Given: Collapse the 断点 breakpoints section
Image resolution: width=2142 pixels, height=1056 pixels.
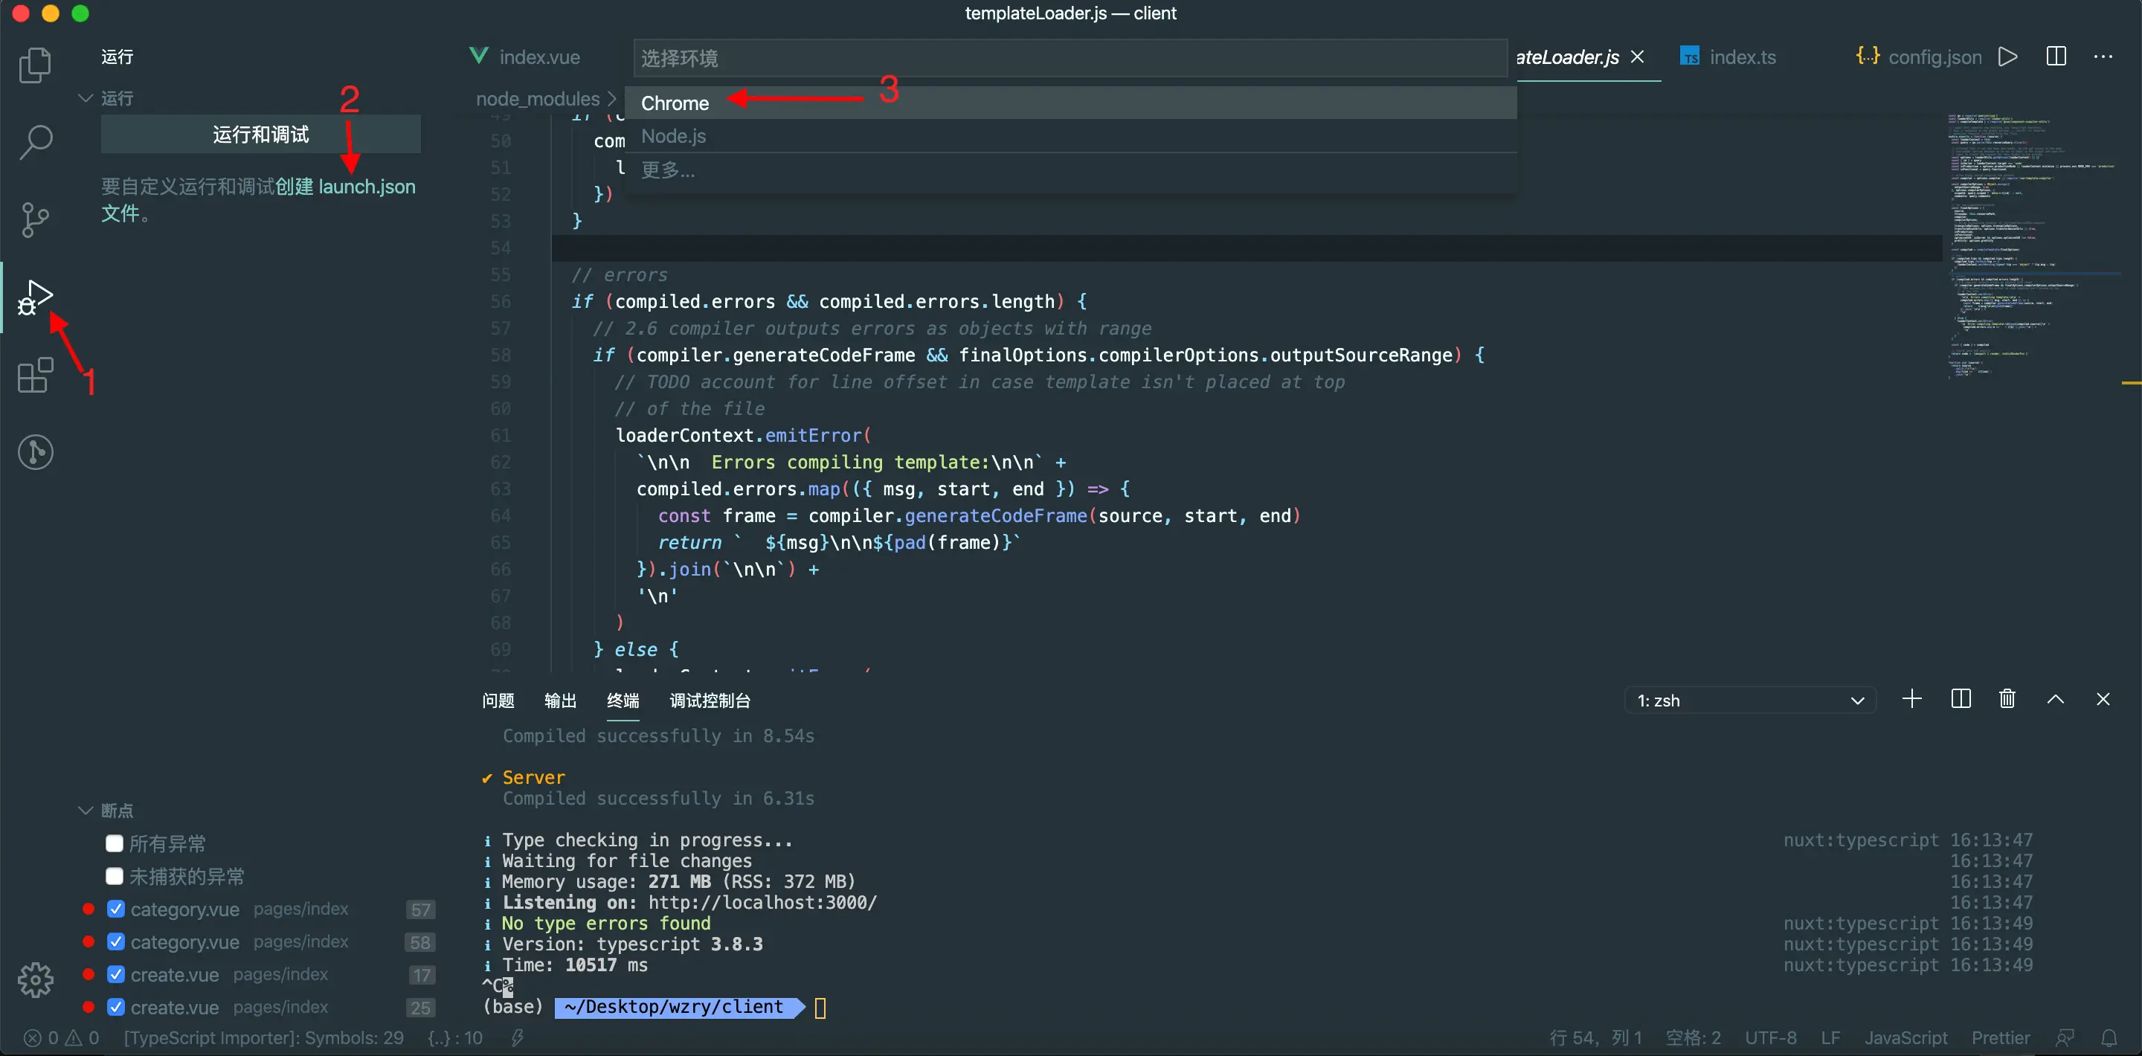Looking at the screenshot, I should pyautogui.click(x=86, y=810).
